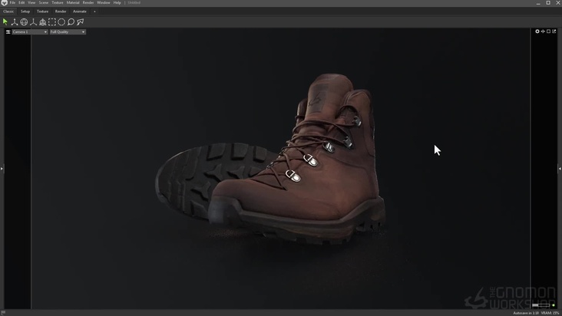Open the Edit menu
562x316 pixels.
[21, 2]
